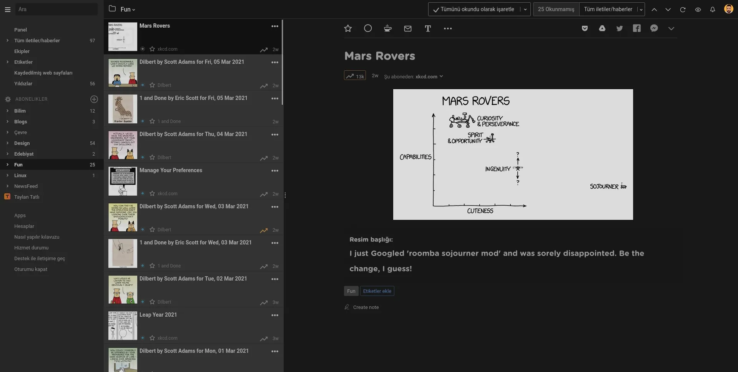
Task: Open the article in text view
Action: 428,28
